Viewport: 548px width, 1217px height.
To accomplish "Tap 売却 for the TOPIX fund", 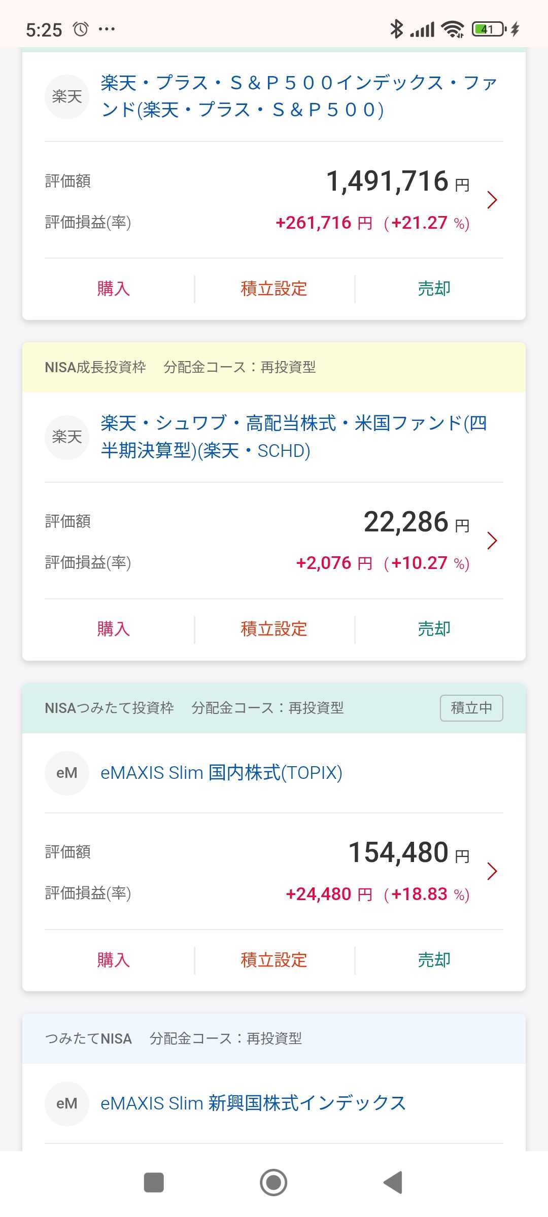I will (x=434, y=960).
